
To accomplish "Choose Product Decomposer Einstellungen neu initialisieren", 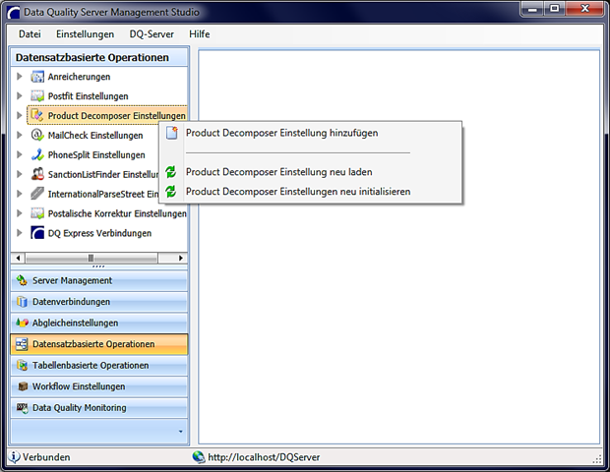I will tap(311, 192).
